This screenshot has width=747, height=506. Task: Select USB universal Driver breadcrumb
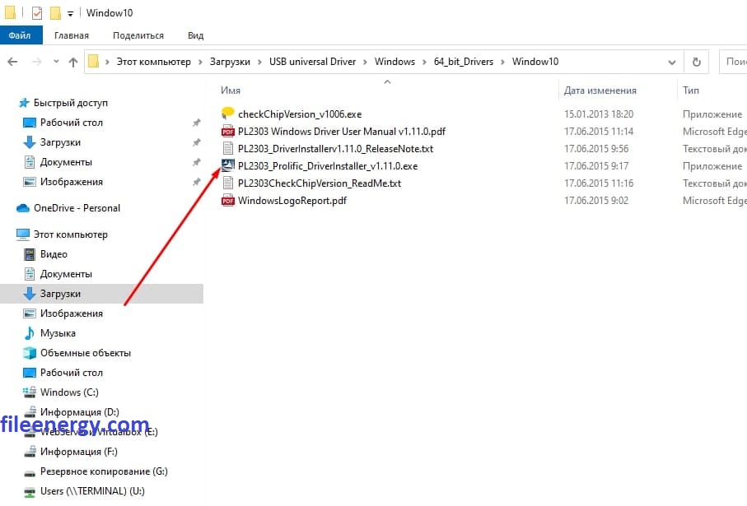tap(312, 62)
